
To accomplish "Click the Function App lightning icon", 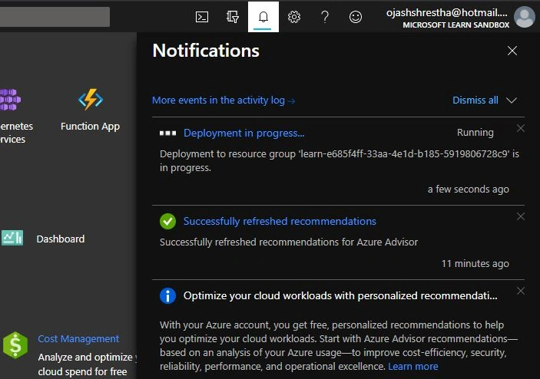I will click(91, 100).
